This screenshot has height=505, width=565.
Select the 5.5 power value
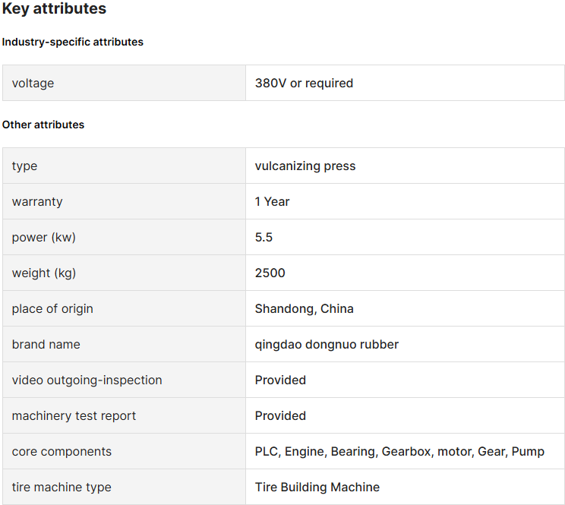[264, 238]
